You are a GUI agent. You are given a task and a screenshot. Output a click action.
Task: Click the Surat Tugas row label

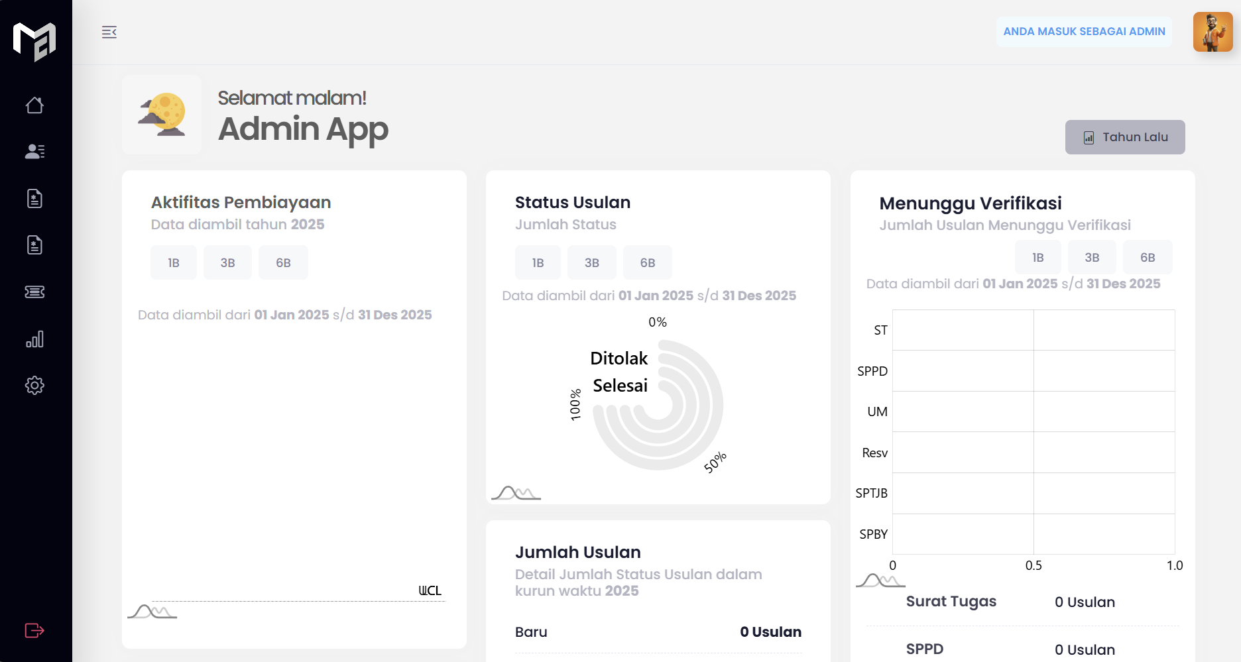[x=951, y=601]
